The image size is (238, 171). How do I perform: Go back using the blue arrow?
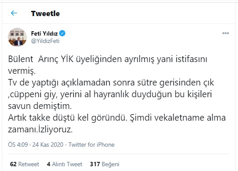[x=14, y=13]
